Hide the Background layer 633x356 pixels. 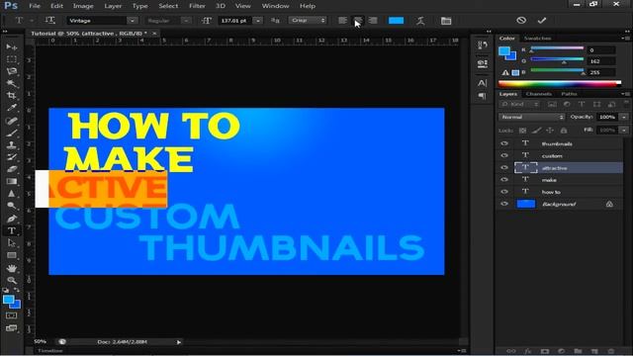(x=504, y=204)
